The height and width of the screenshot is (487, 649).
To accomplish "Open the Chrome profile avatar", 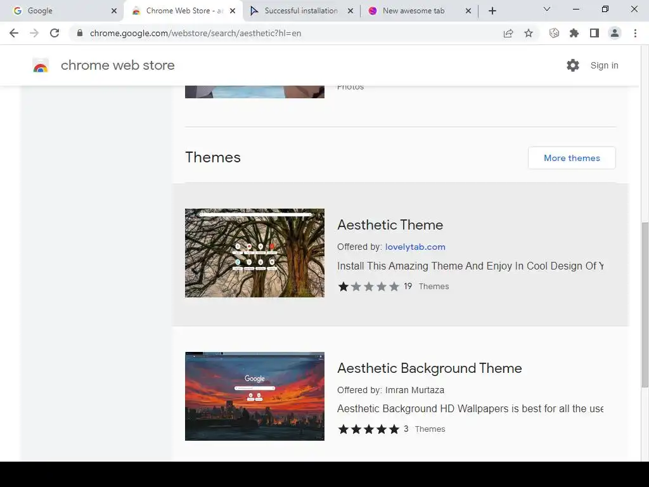I will [615, 33].
